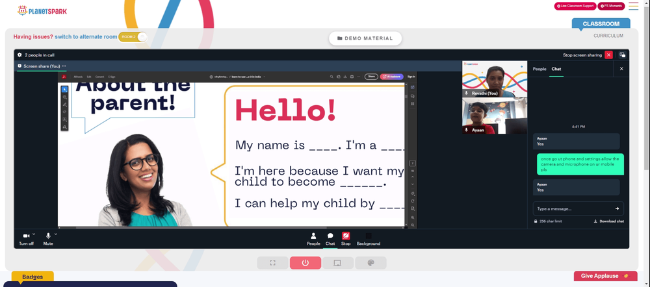Click Download chat link
This screenshot has height=287, width=650.
tap(609, 221)
